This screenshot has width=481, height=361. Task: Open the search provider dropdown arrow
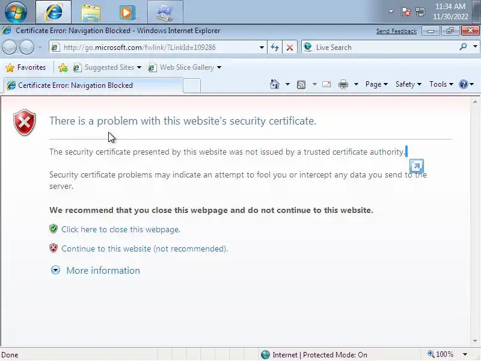coord(475,47)
